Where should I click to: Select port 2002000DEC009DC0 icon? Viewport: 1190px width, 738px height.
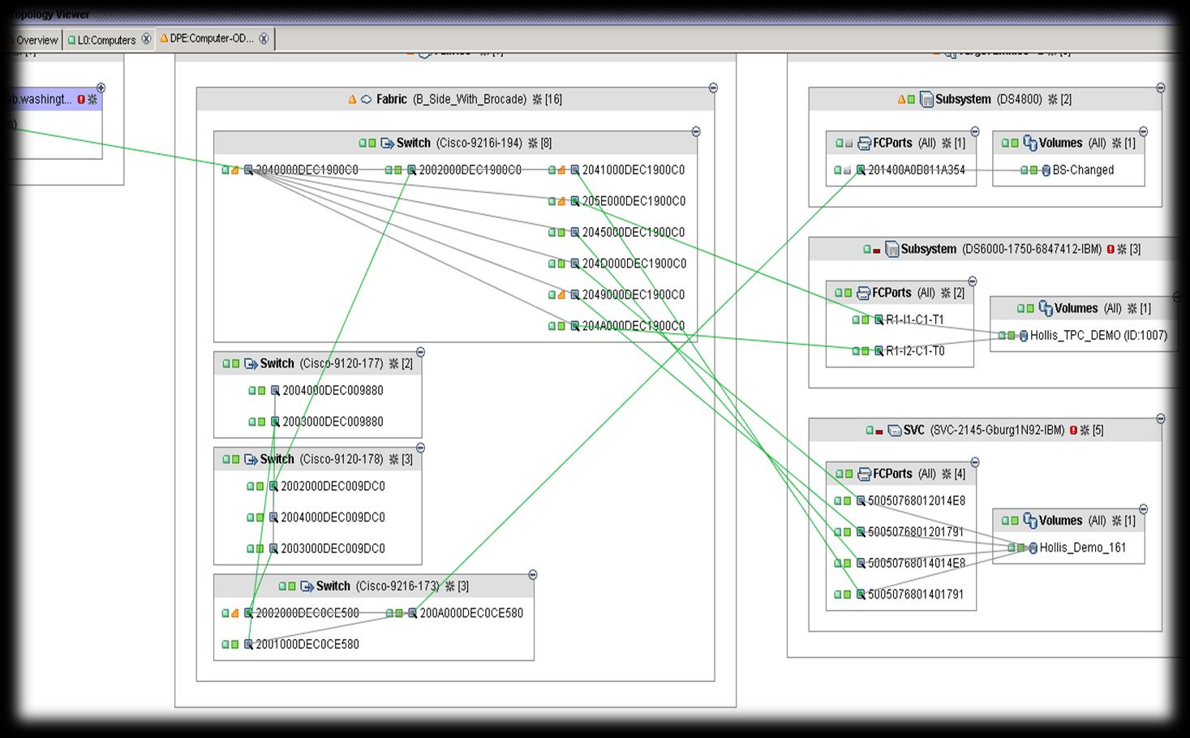pyautogui.click(x=273, y=487)
